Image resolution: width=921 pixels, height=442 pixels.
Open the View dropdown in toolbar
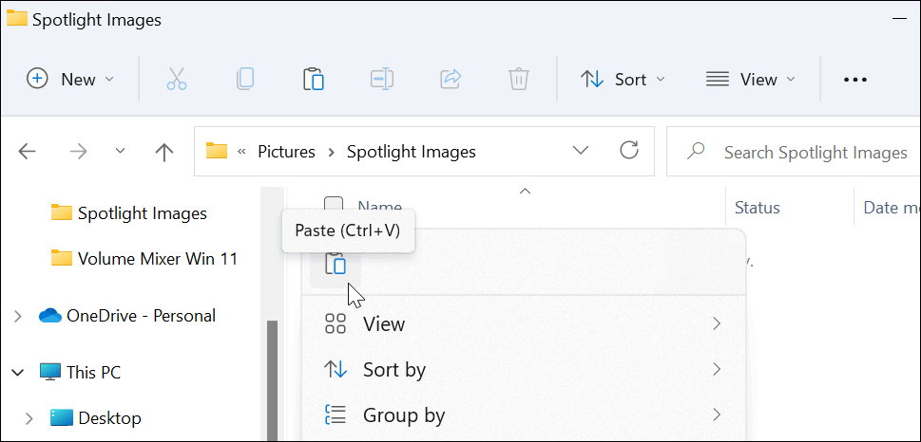750,80
